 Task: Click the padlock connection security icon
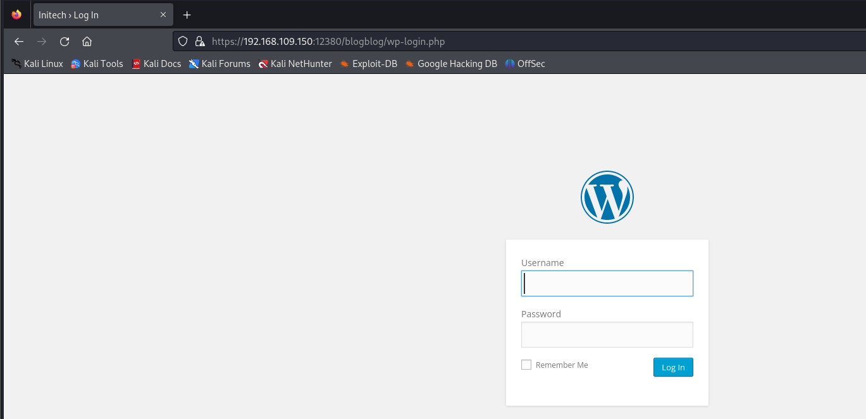pos(200,42)
